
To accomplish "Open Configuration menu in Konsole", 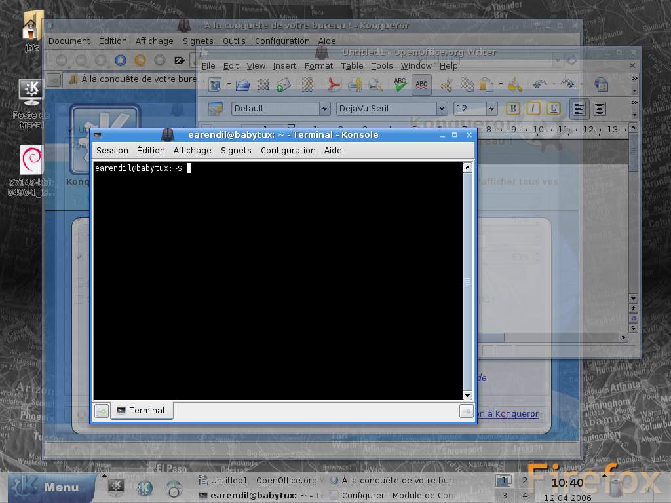I will click(x=288, y=151).
